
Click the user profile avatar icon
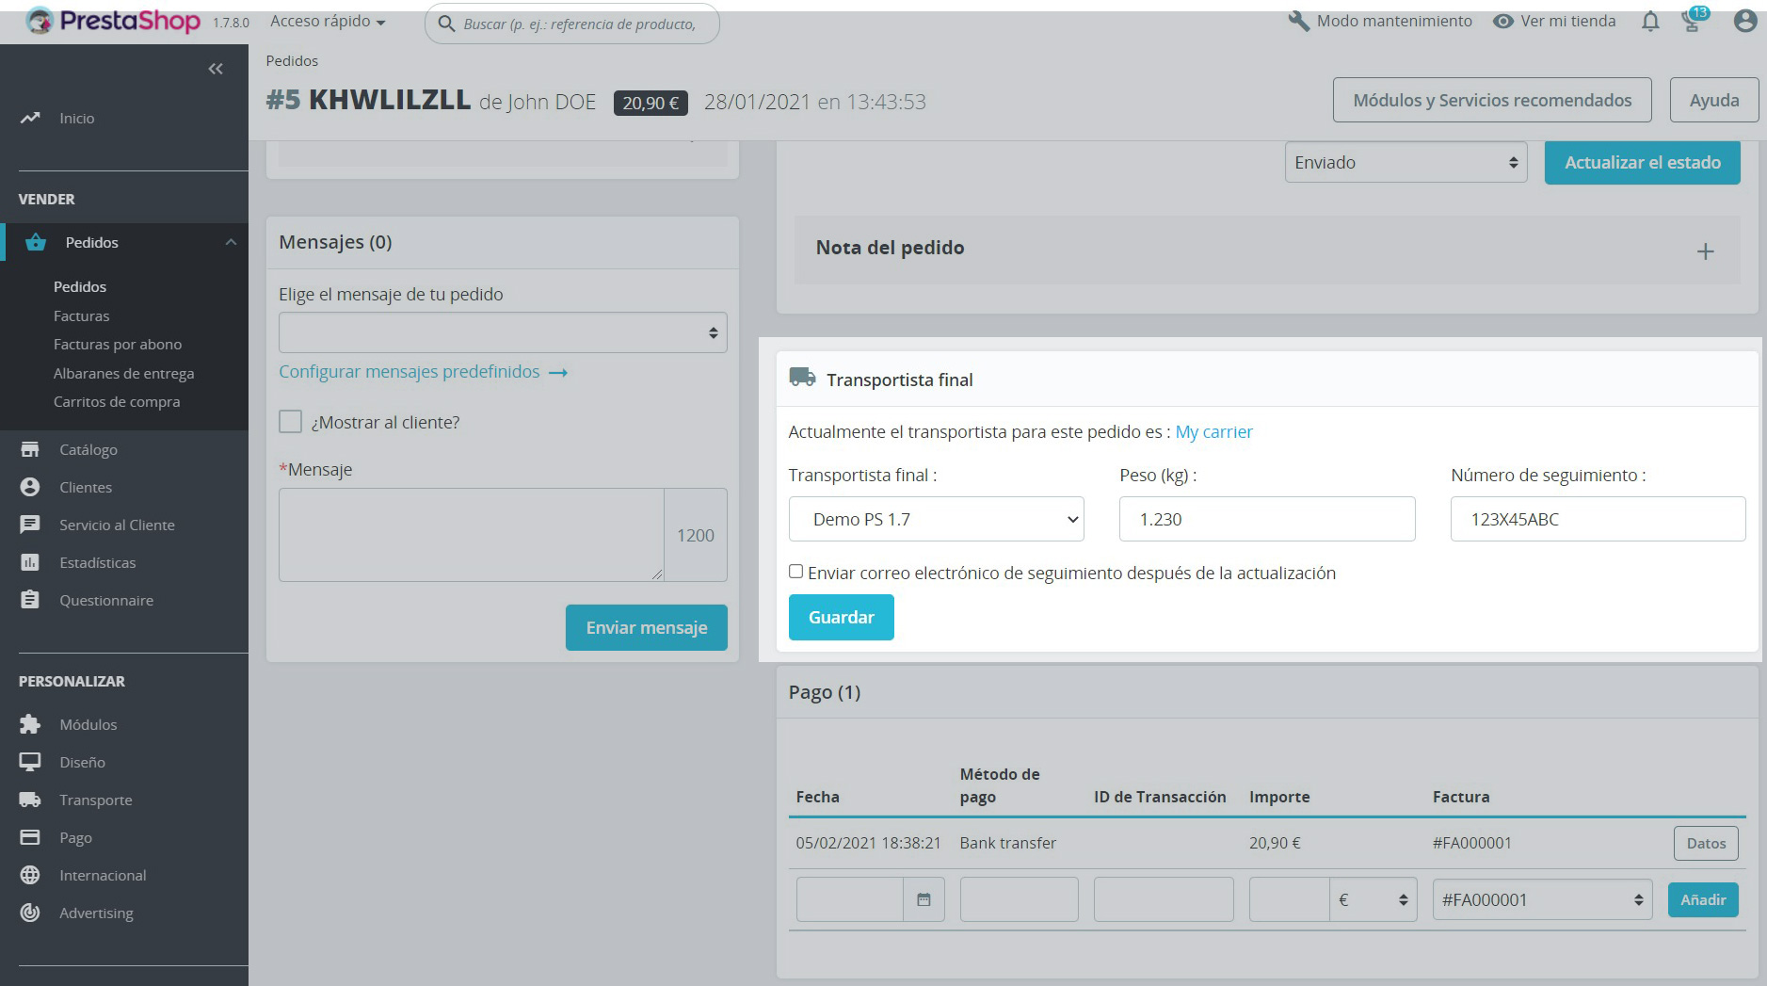point(1744,22)
